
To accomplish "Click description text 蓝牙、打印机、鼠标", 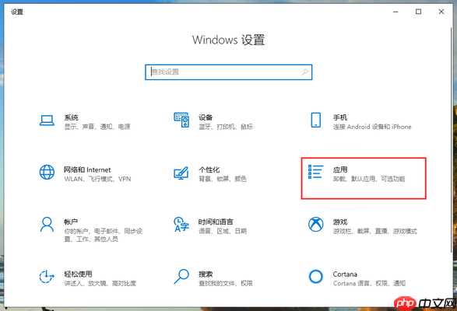I will click(x=226, y=127).
